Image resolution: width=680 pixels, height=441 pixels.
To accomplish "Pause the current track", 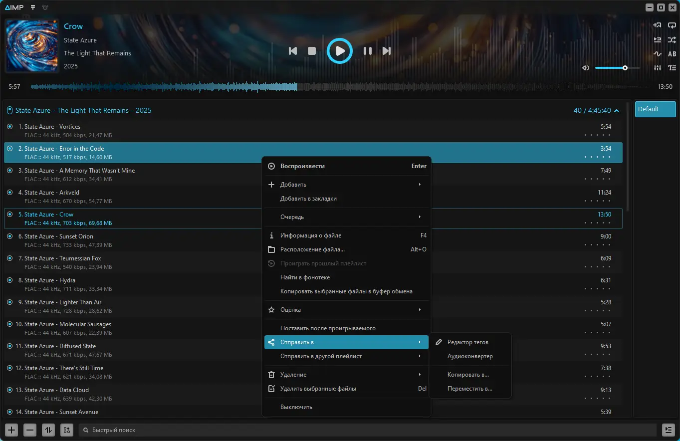I will click(368, 51).
